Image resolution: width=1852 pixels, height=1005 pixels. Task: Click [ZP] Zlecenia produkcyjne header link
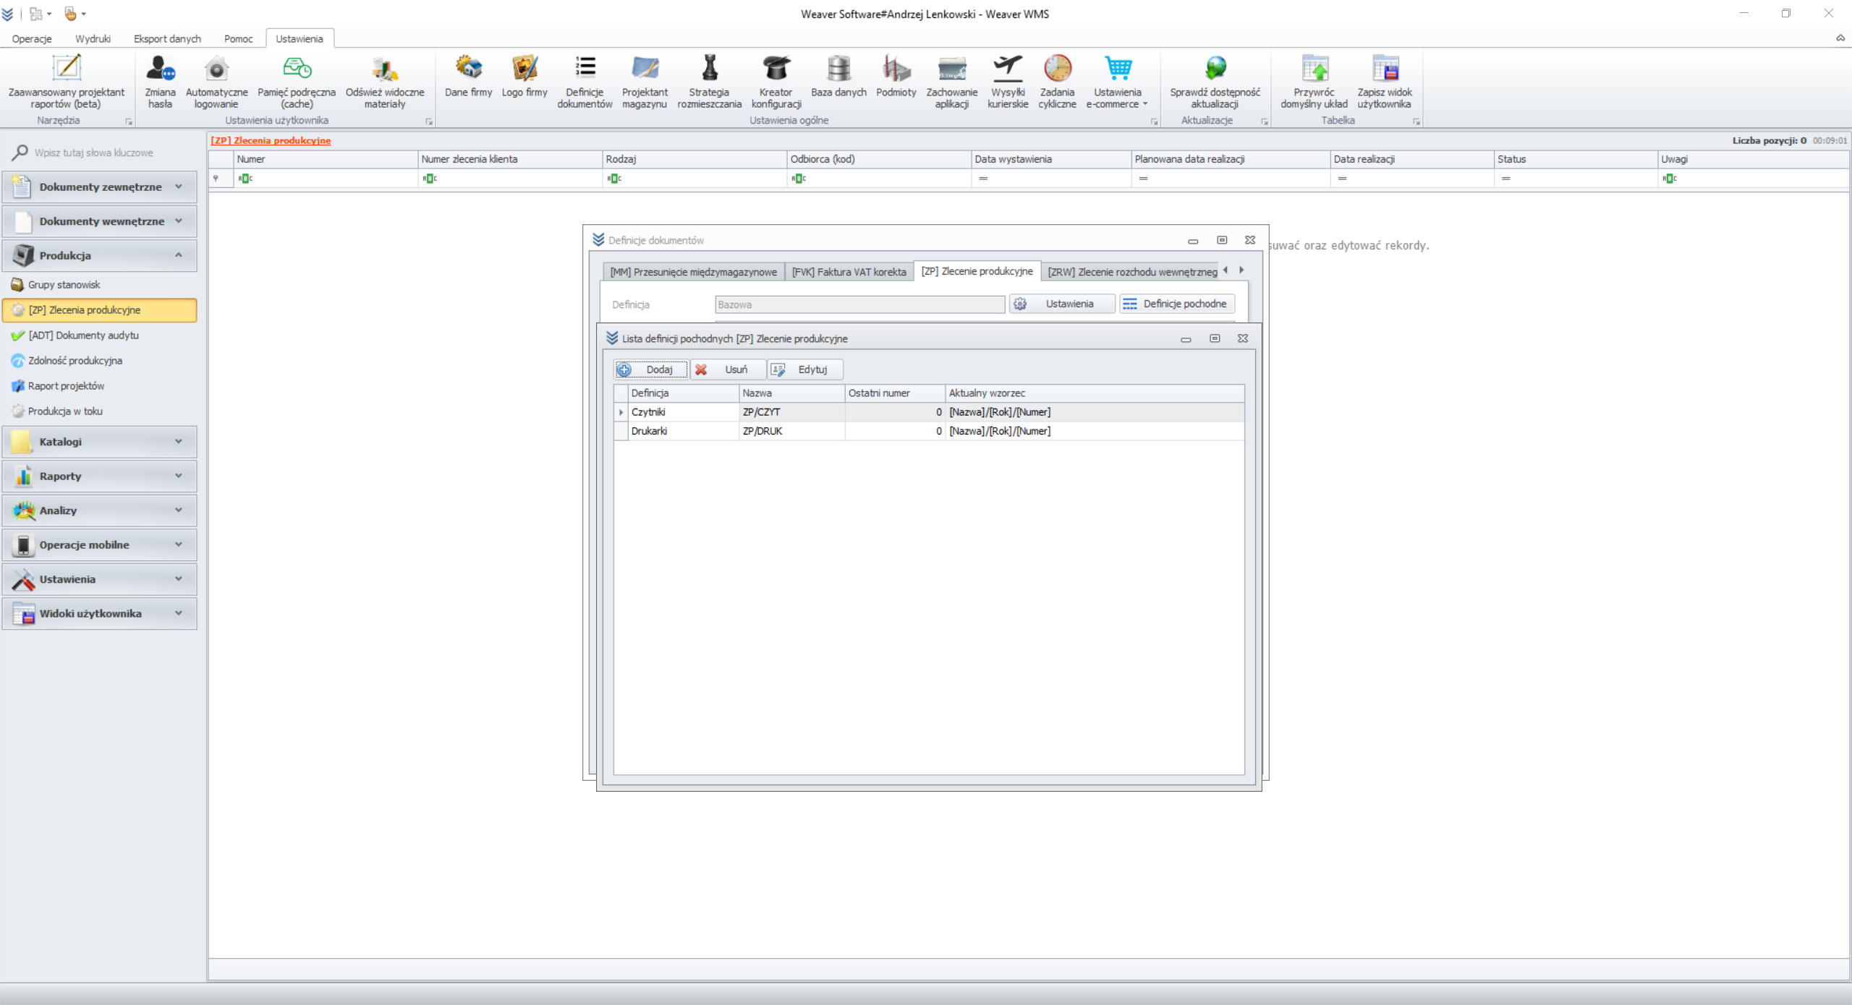(x=271, y=140)
